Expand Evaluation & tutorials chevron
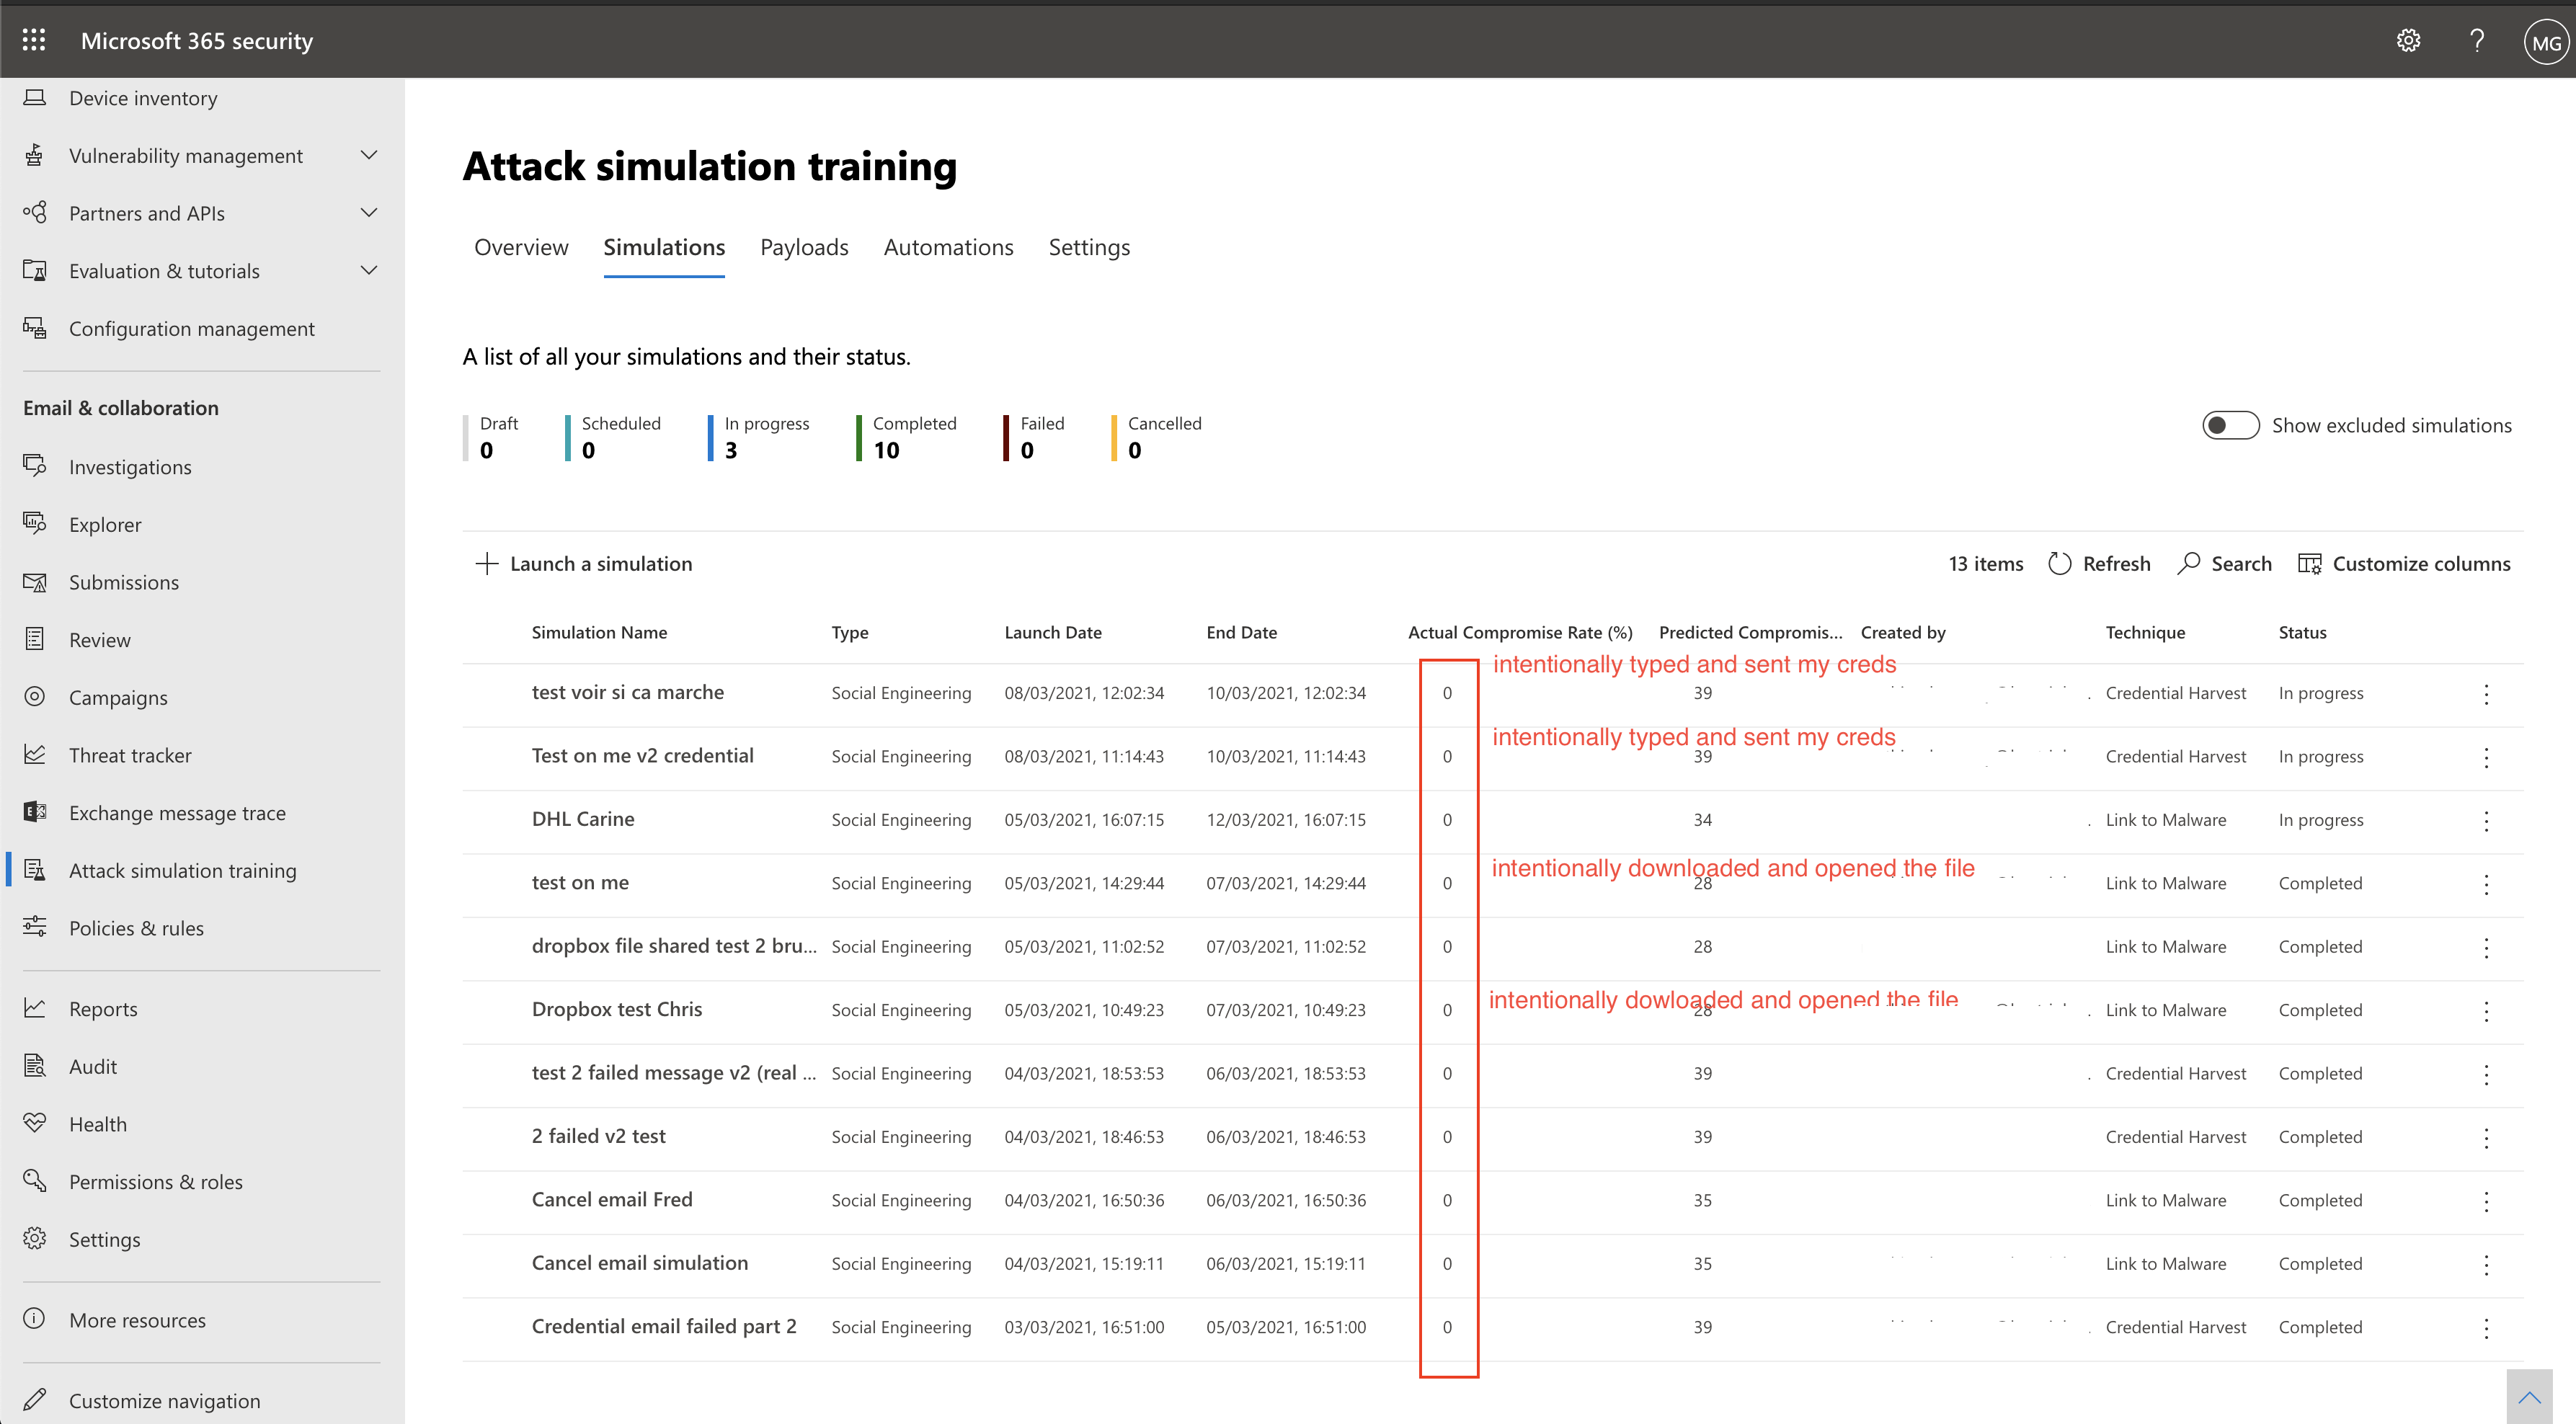Screen dimensions: 2576x1424 click(x=369, y=271)
